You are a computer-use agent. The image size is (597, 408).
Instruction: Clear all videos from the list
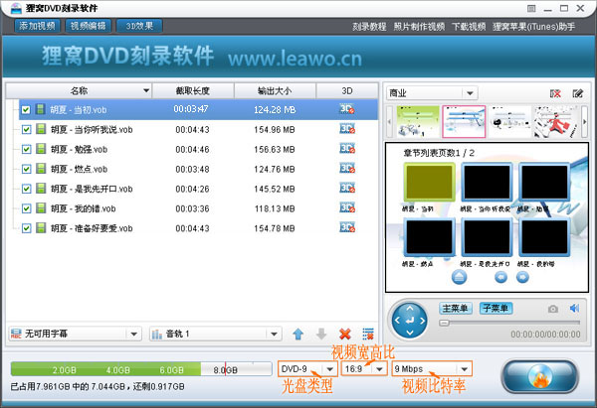(x=368, y=334)
